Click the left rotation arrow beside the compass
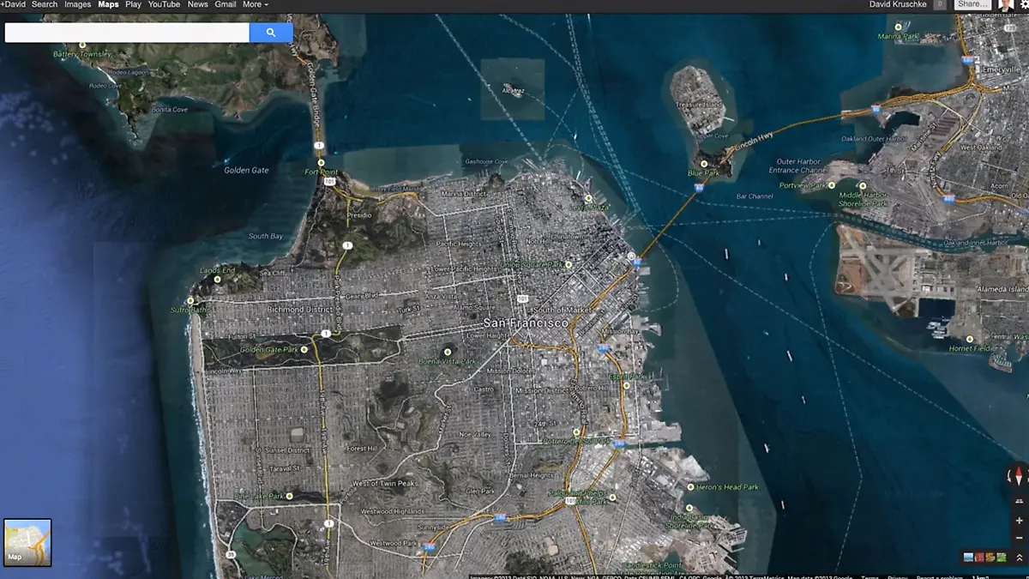 point(1009,475)
